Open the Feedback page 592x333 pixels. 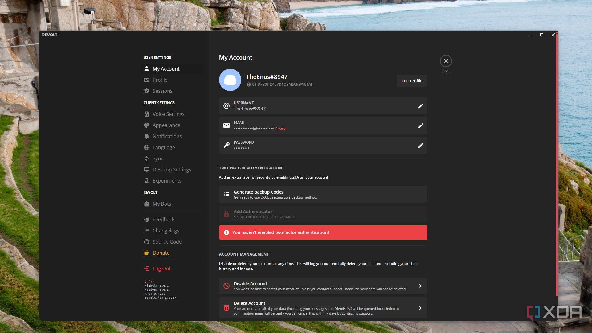pyautogui.click(x=172, y=220)
